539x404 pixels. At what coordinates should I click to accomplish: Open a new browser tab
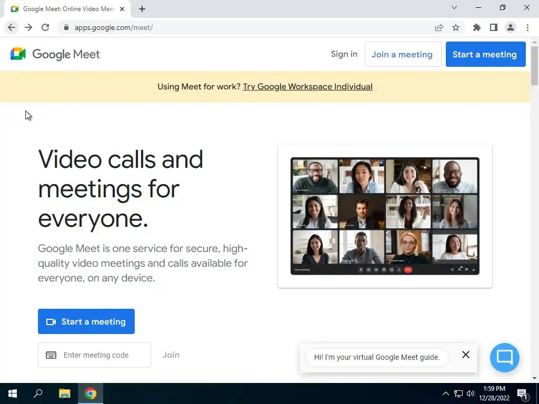(x=142, y=9)
